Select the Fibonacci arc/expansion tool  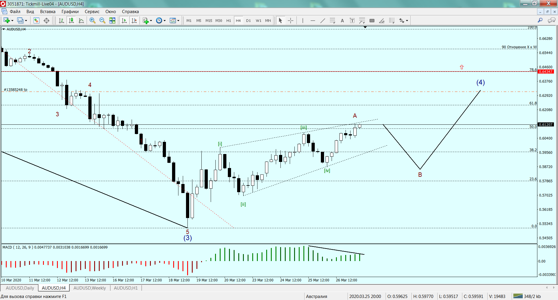click(x=362, y=20)
